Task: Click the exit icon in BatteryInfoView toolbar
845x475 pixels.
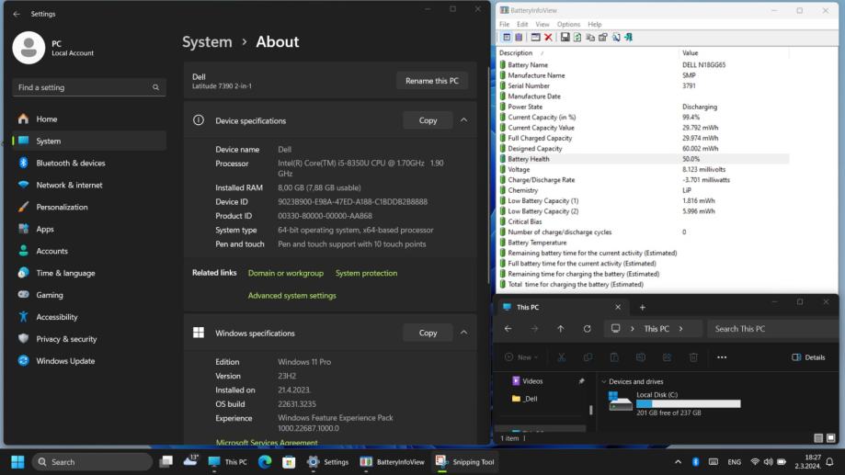Action: [628, 38]
